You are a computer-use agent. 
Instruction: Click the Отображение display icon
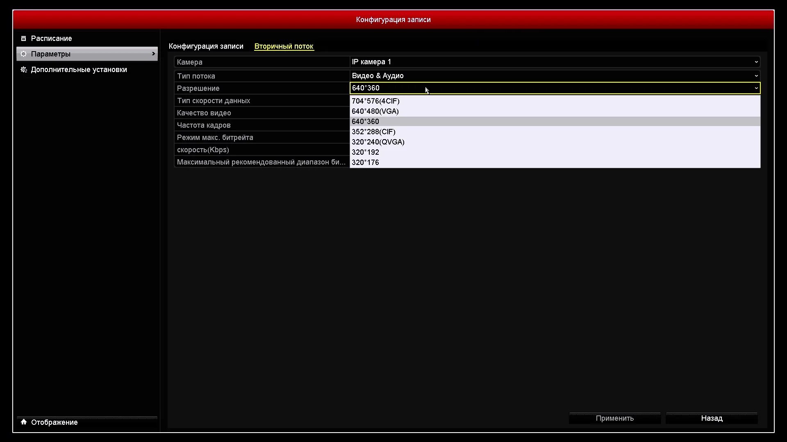point(23,422)
